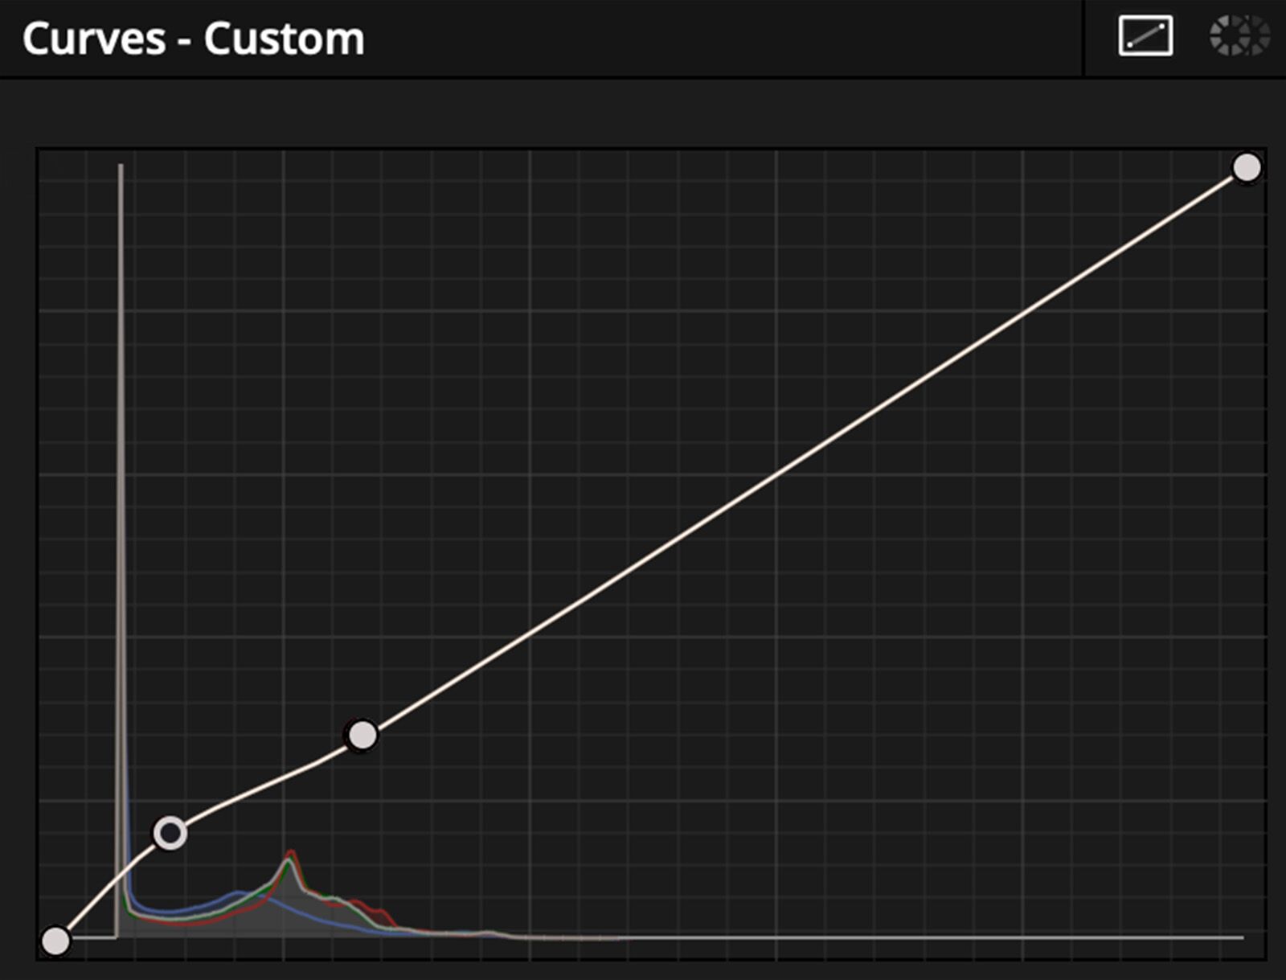Viewport: 1286px width, 980px height.
Task: Click the diagonal-line curve icon in the header
Action: pos(1145,36)
